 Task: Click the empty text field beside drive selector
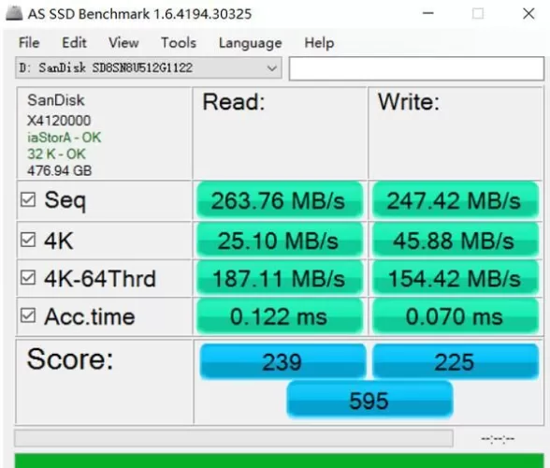416,68
